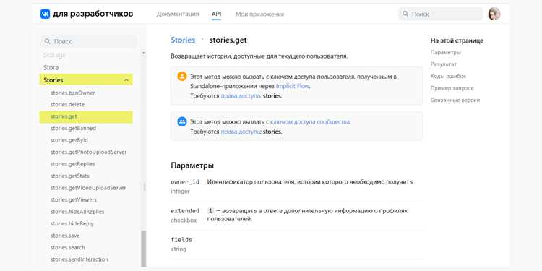Click the stories.get page title
The image size is (542, 271).
point(228,40)
